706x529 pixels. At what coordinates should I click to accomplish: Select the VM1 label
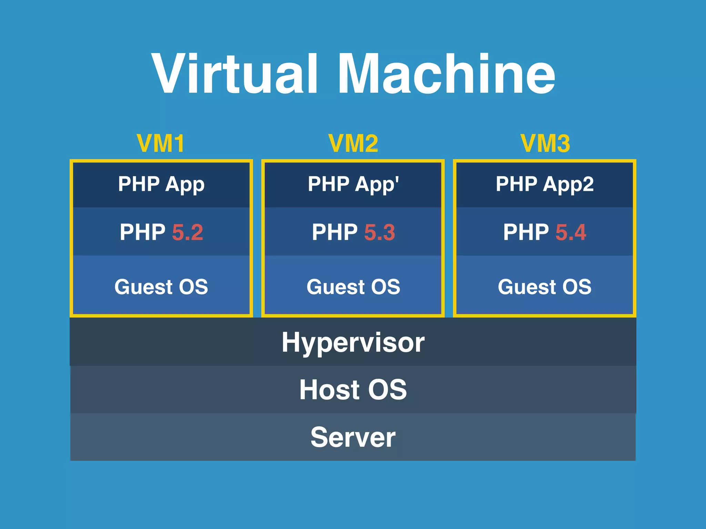click(161, 143)
